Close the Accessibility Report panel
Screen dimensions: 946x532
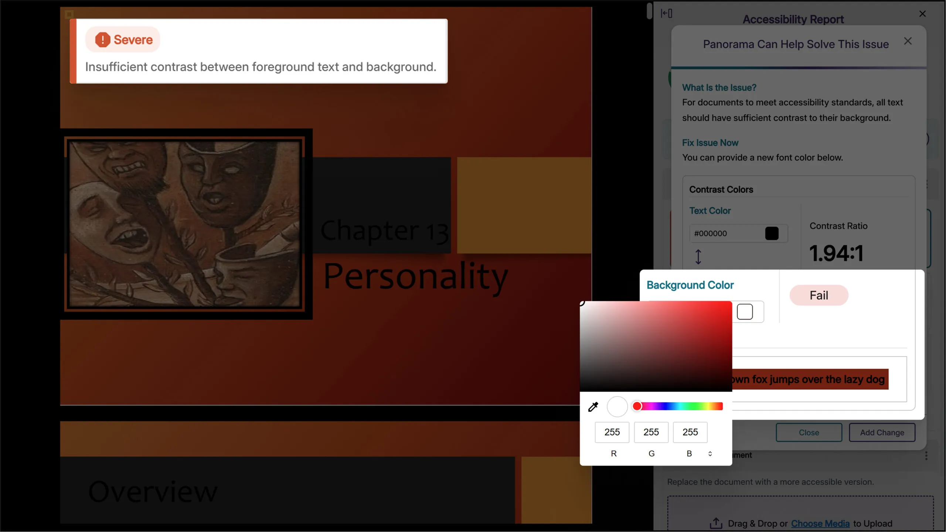click(922, 14)
